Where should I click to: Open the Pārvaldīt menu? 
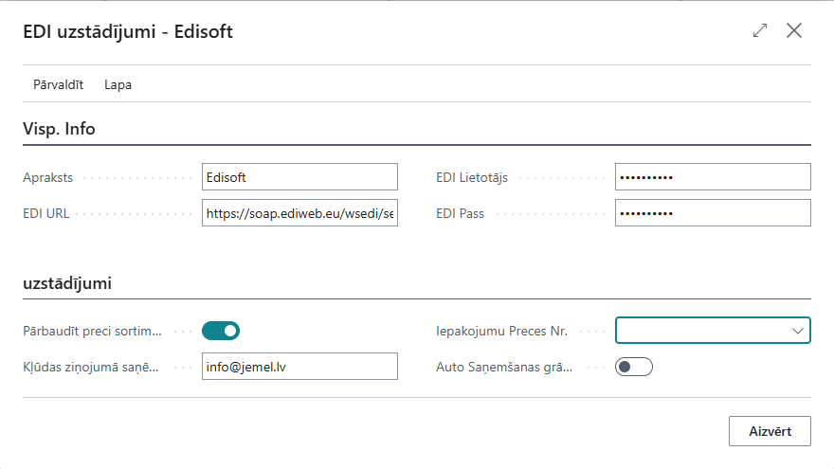tap(59, 84)
